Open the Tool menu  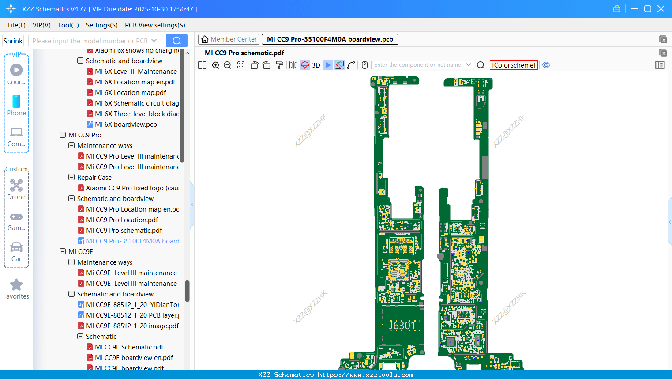[x=68, y=25]
